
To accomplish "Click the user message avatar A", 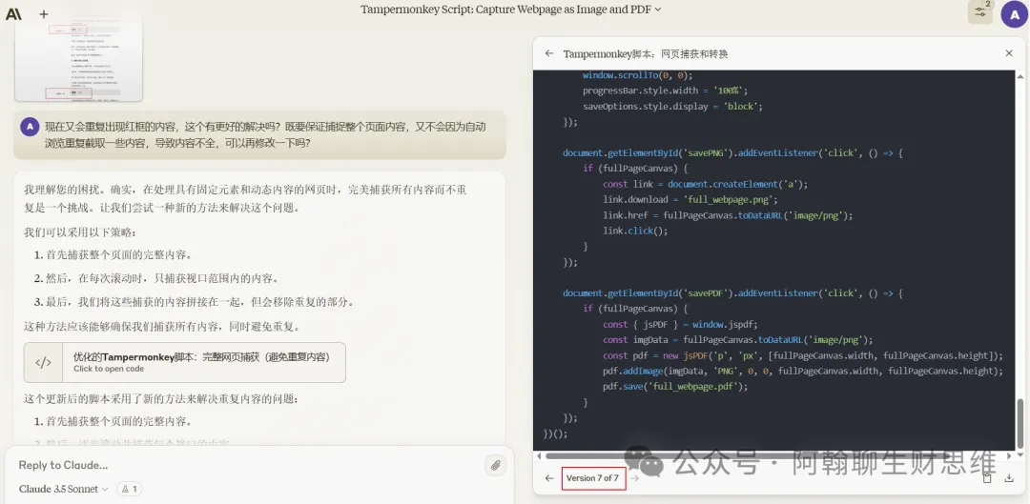I will click(x=30, y=127).
